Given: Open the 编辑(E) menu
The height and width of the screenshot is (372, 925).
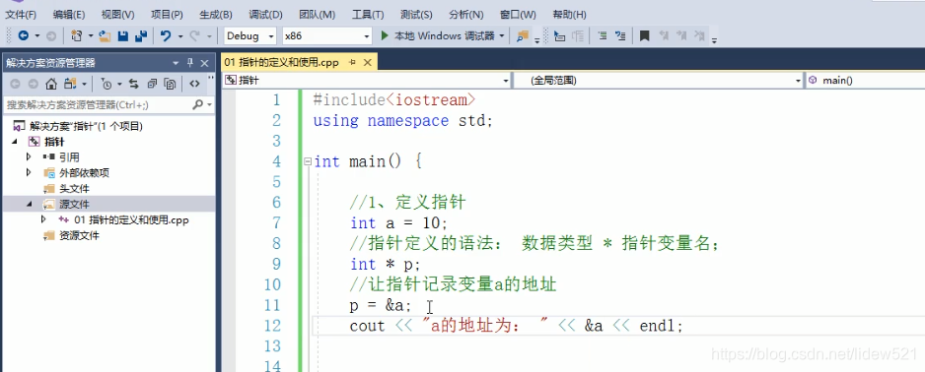Looking at the screenshot, I should click(68, 14).
